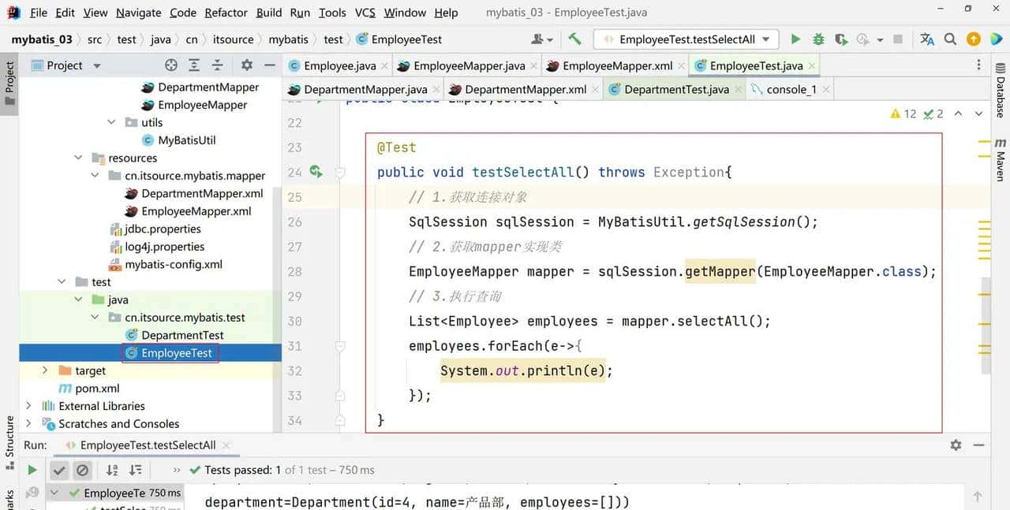
Task: Run EmployeeTest with the green play button
Action: 795,39
